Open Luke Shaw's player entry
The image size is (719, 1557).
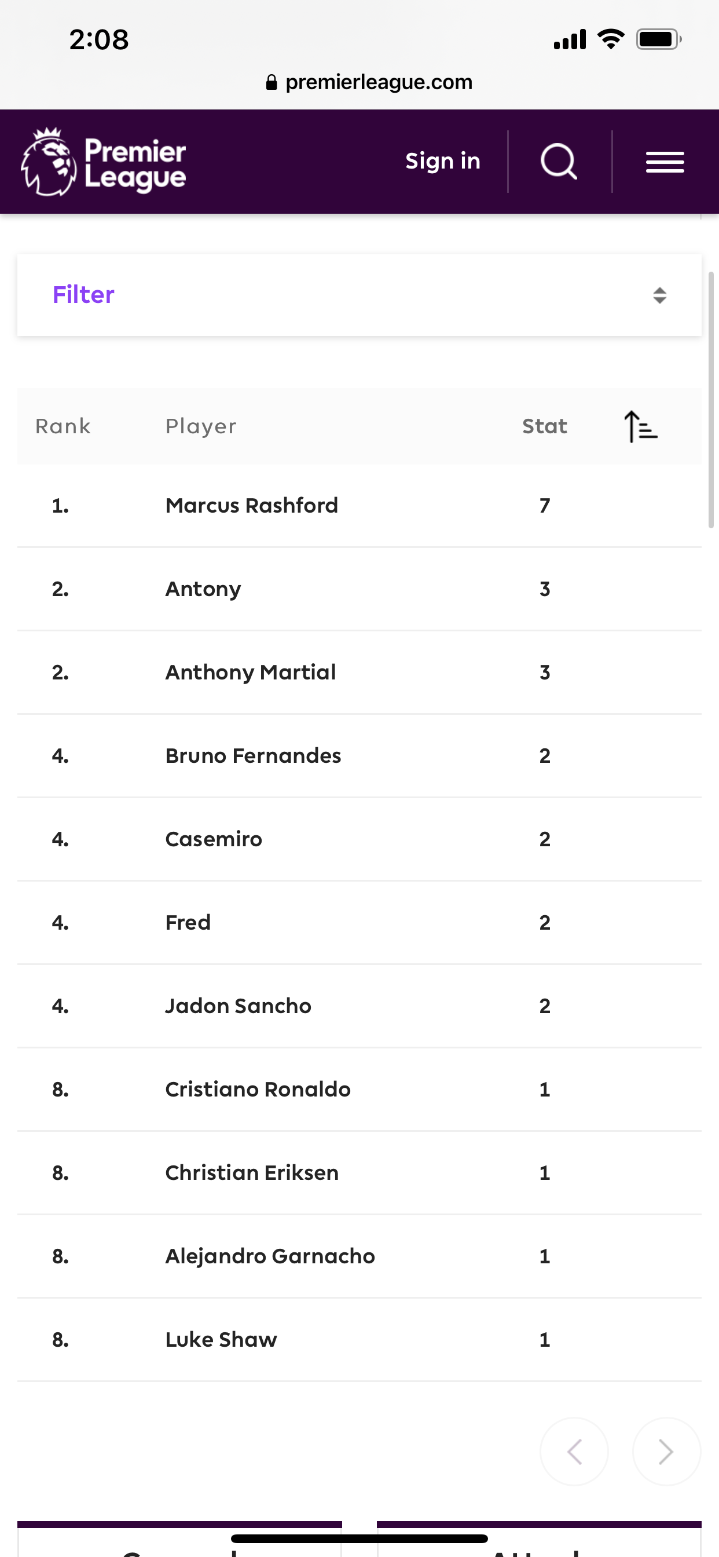(x=221, y=1339)
